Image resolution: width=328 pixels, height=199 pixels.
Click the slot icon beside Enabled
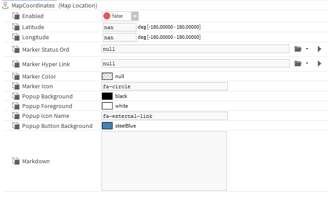pos(16,16)
